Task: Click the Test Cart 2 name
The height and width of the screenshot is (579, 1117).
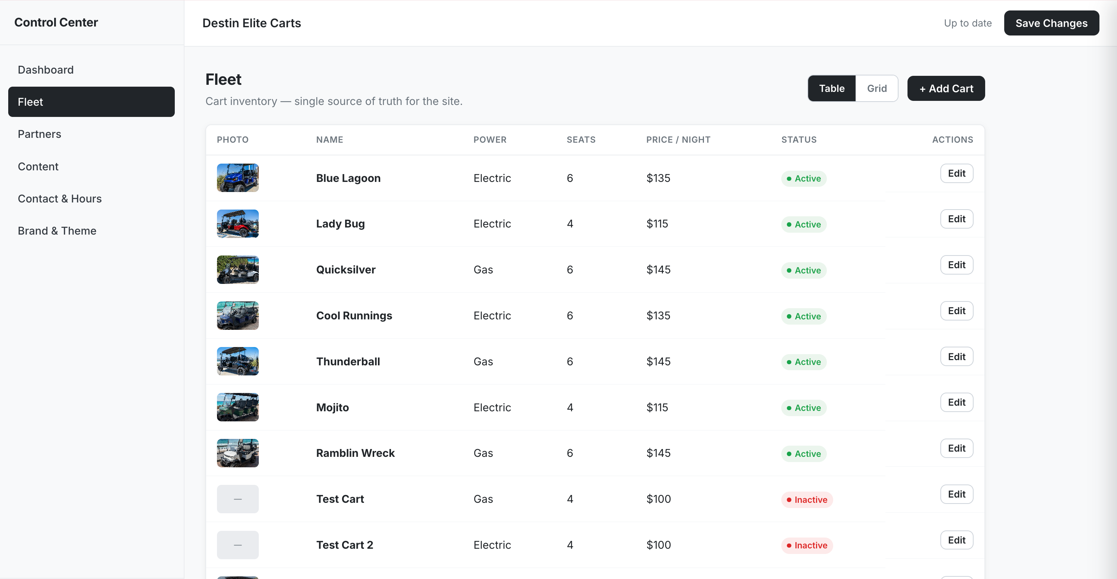Action: coord(344,545)
